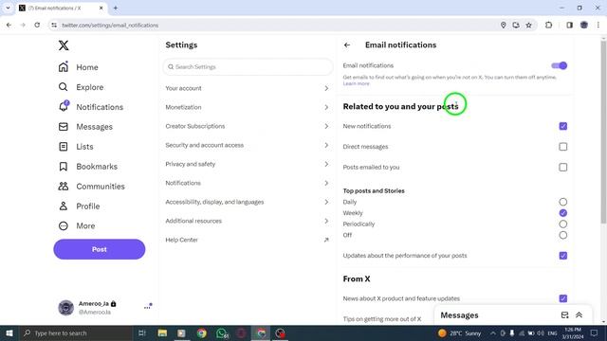Open Bookmarks from the sidebar
The width and height of the screenshot is (607, 341).
coord(87,167)
